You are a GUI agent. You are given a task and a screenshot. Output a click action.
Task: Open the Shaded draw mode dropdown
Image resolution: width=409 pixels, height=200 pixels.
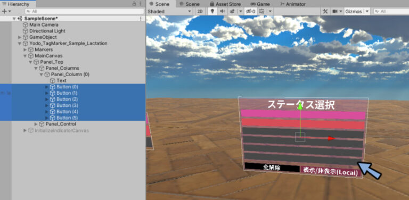[x=169, y=12]
